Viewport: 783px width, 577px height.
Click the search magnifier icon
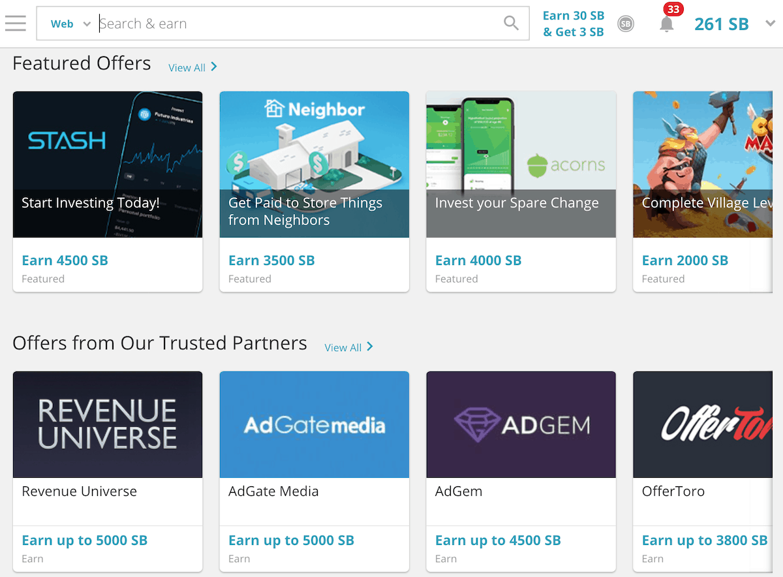tap(511, 23)
